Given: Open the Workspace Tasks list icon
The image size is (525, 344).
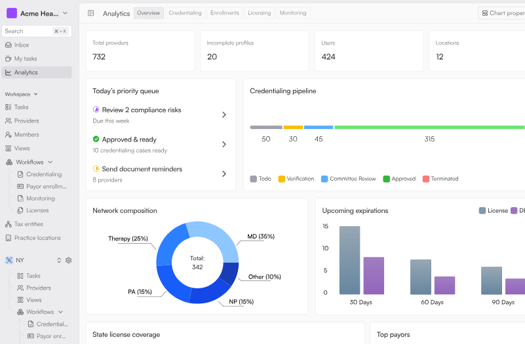Looking at the screenshot, I should [9, 107].
